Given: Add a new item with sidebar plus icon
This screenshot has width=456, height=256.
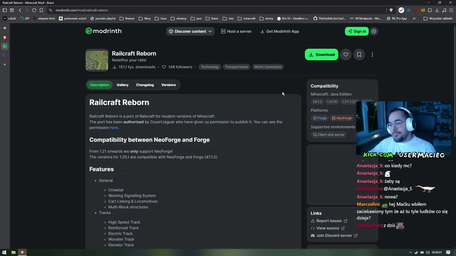Looking at the screenshot, I should tap(5, 64).
